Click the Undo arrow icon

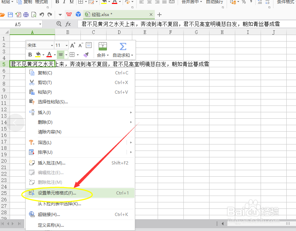(42, 15)
